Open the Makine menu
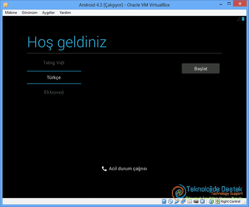 click(11, 12)
